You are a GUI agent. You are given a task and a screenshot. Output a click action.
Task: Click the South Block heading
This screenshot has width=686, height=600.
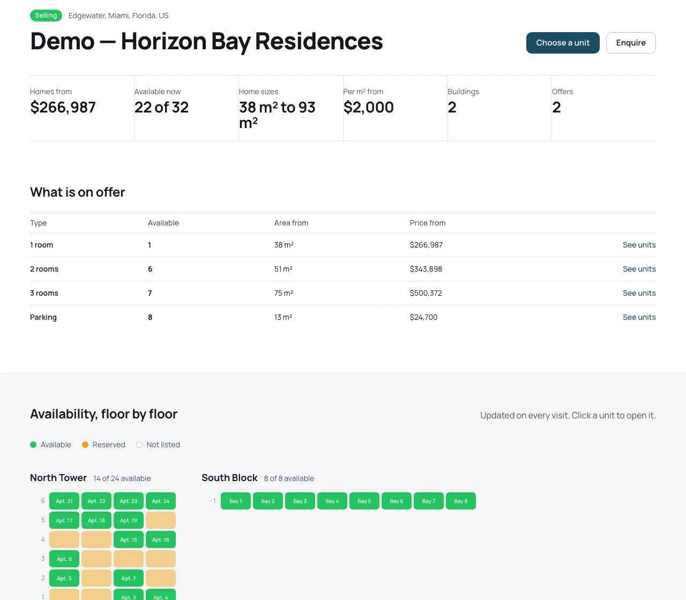point(229,478)
